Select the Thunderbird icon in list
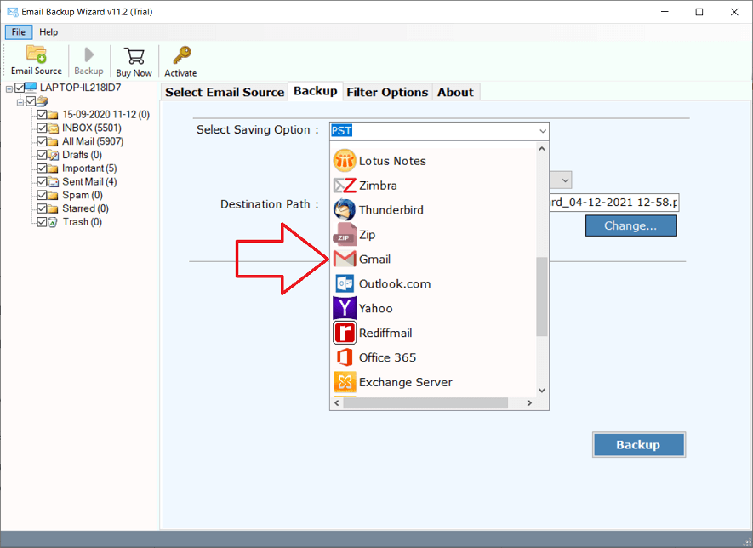This screenshot has width=753, height=548. pyautogui.click(x=345, y=210)
